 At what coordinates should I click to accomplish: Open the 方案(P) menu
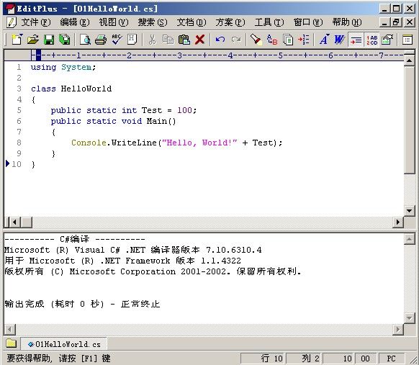[230, 22]
